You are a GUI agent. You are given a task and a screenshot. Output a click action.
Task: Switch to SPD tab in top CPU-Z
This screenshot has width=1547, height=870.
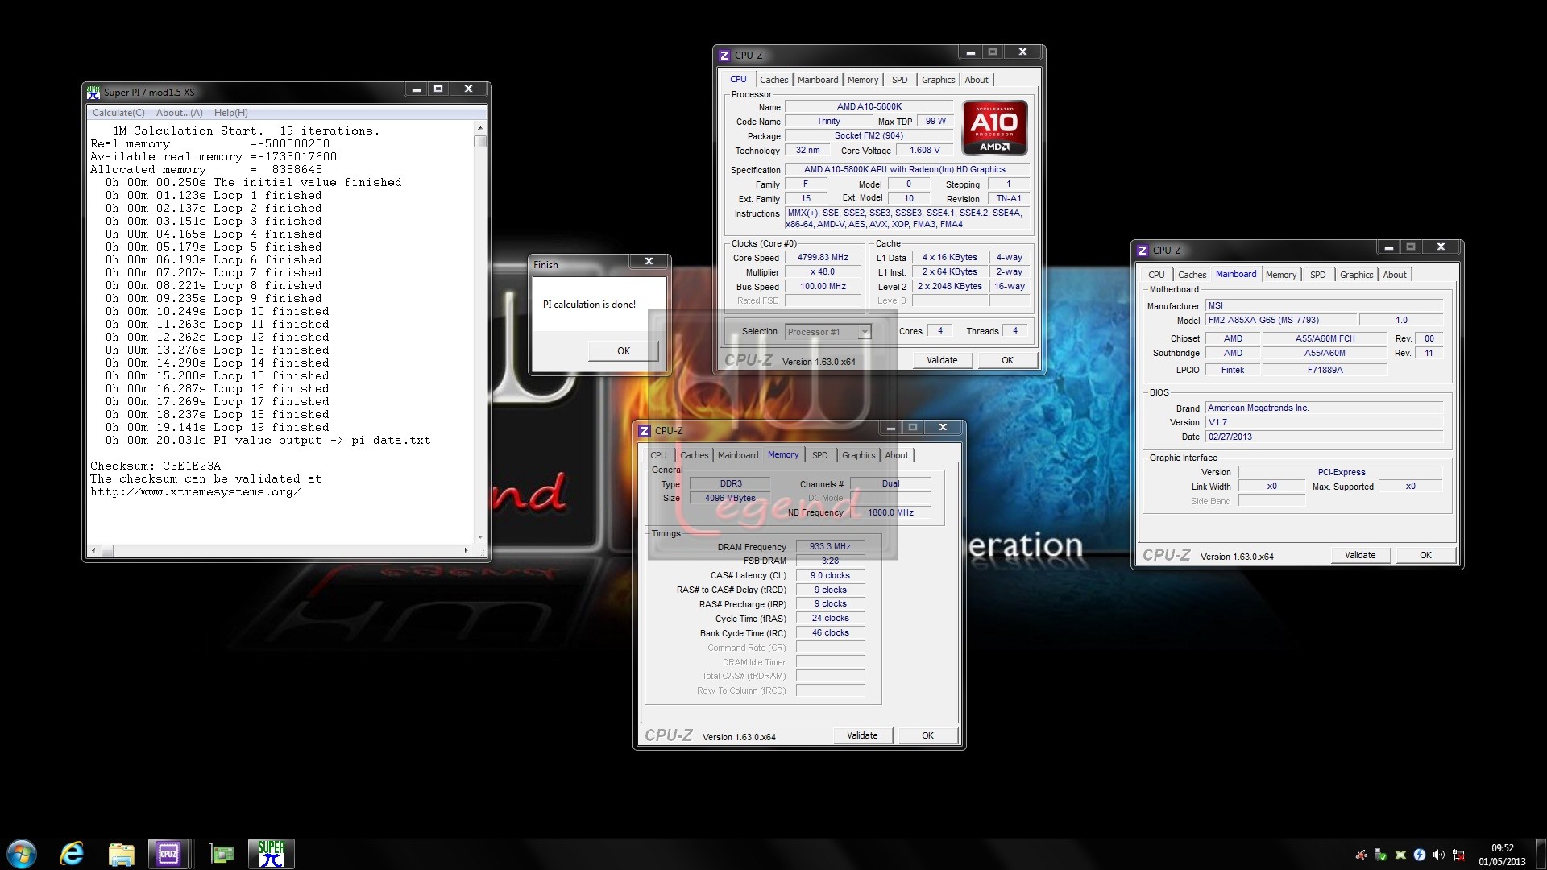pos(900,80)
